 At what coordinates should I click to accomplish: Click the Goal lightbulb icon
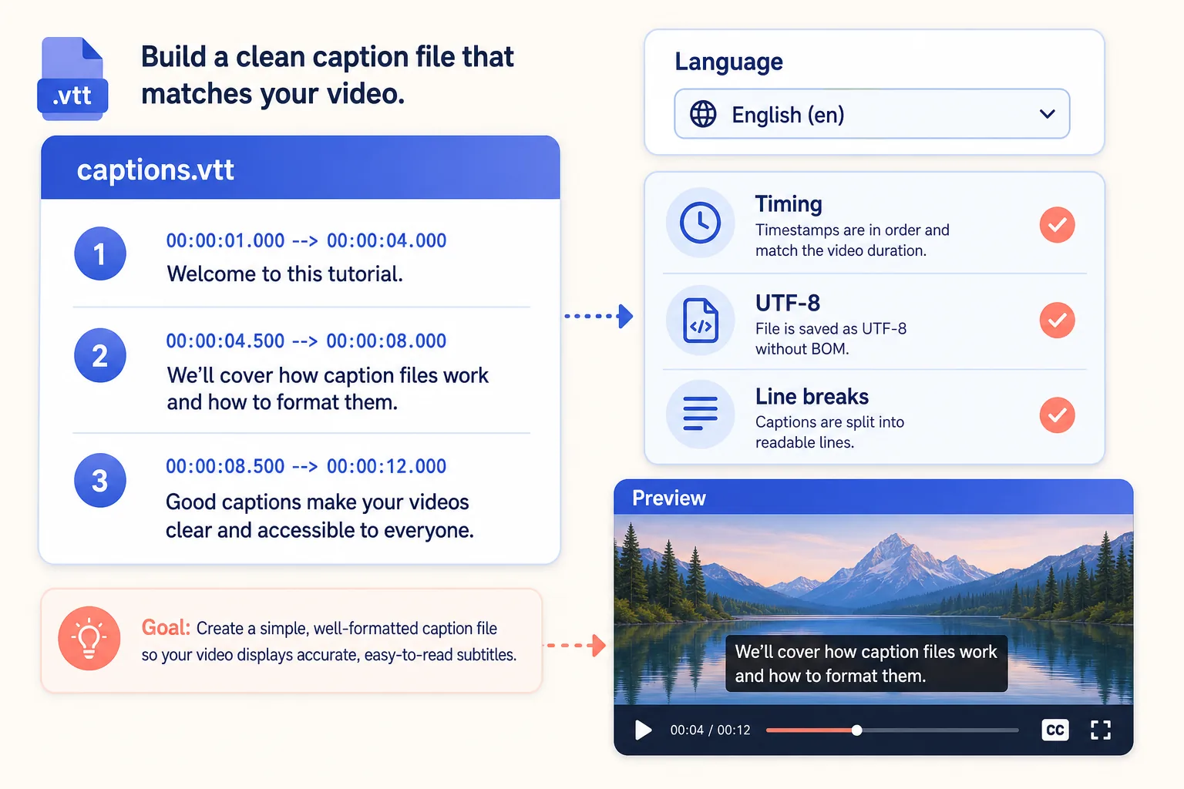click(x=89, y=638)
